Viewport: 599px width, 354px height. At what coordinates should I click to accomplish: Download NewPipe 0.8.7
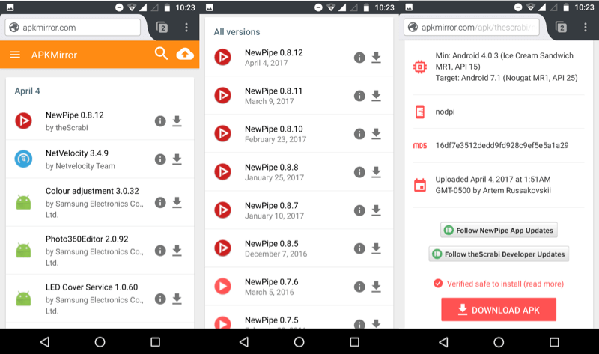pos(377,210)
